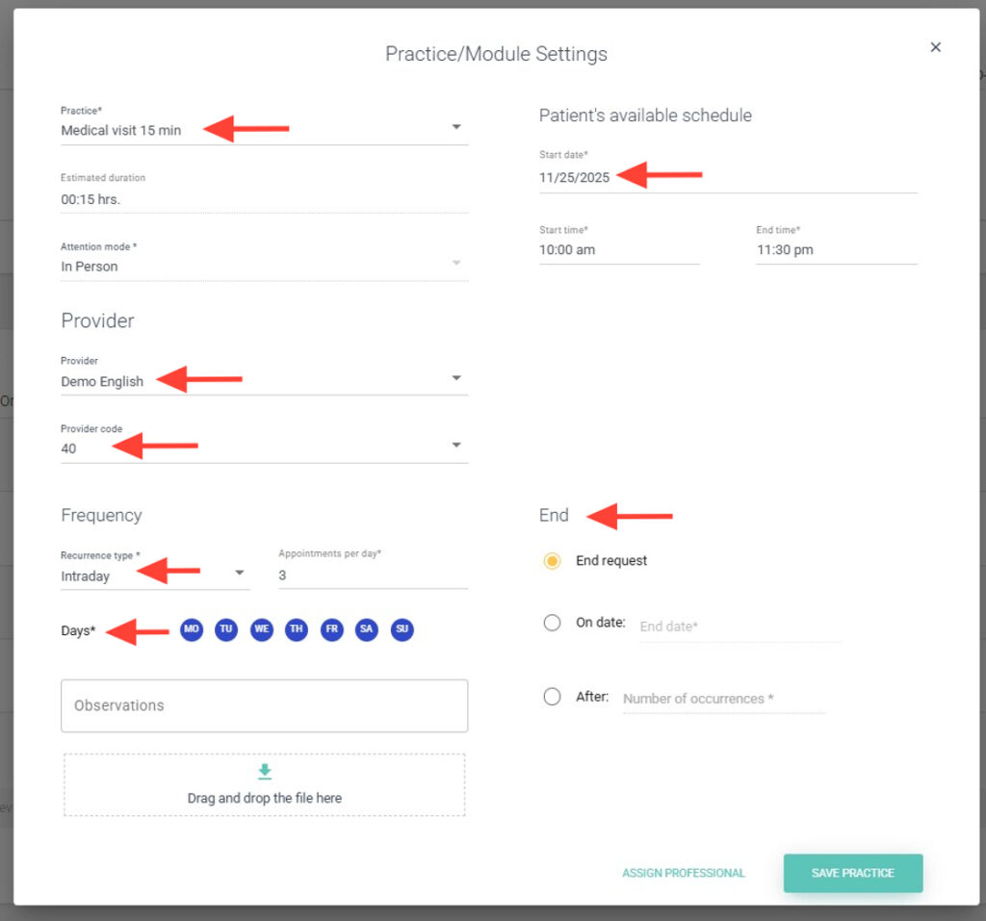Toggle the SU day circle
The image size is (986, 921).
[x=402, y=629]
